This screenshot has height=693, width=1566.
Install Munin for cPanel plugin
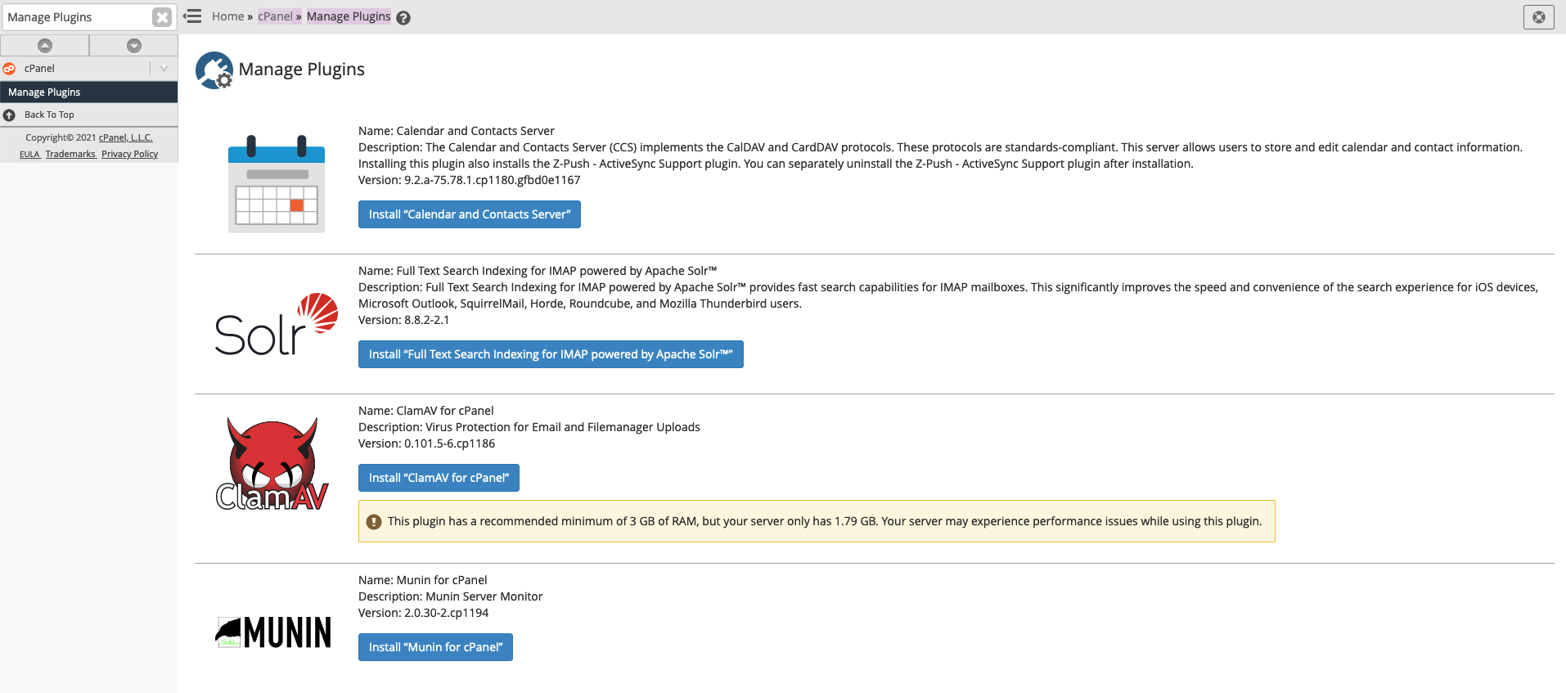click(435, 647)
